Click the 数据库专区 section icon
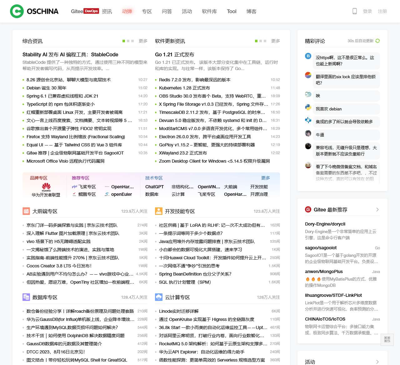 point(26,297)
